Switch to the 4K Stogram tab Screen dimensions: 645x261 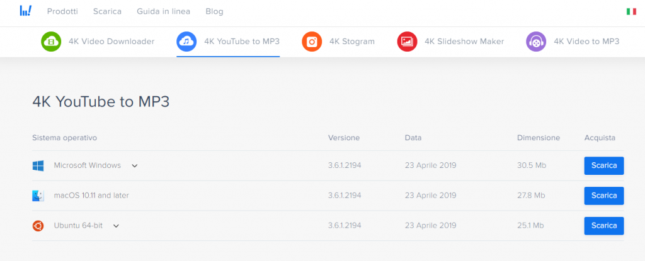(x=338, y=42)
